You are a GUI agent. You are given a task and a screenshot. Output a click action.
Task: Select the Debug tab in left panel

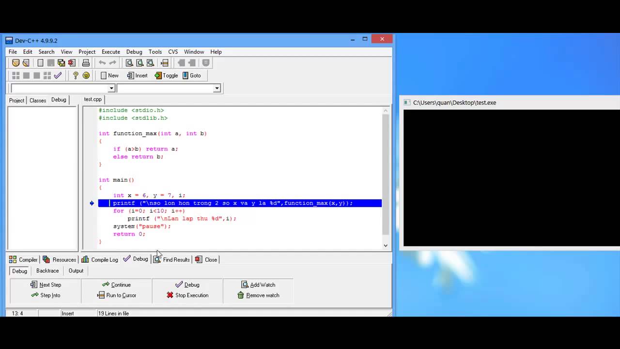click(59, 100)
